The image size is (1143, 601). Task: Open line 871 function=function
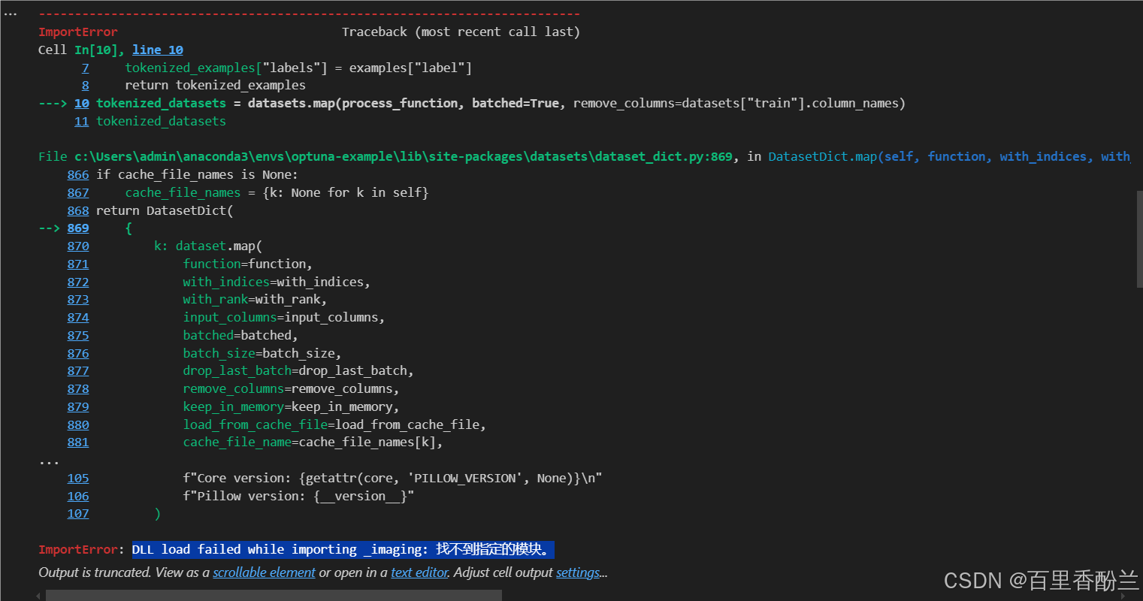pyautogui.click(x=78, y=264)
